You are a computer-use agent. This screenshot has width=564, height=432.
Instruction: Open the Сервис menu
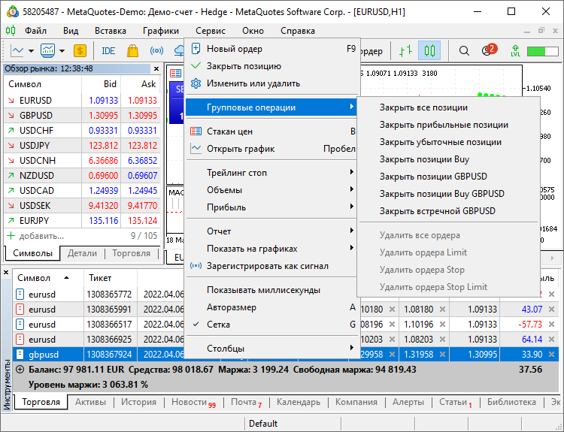point(211,31)
